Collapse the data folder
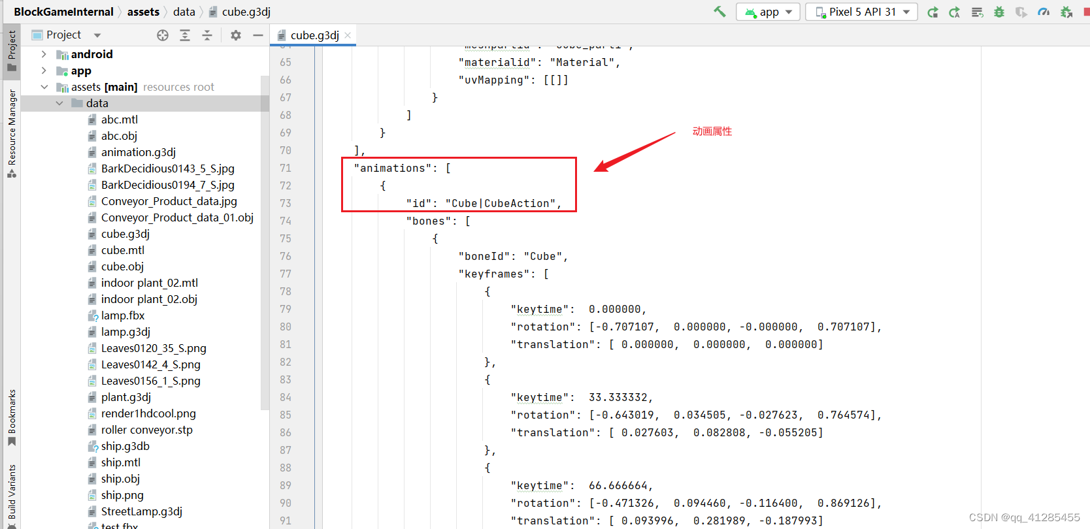1090x529 pixels. click(x=59, y=103)
